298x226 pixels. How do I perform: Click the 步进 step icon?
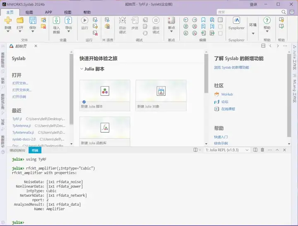tap(135, 20)
